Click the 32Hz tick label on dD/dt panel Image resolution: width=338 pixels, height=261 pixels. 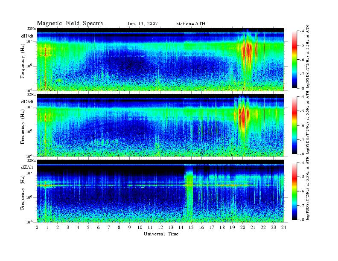[x=32, y=94]
